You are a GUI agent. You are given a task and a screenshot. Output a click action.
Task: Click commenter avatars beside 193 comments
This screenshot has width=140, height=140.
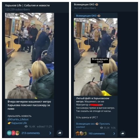tap(81, 133)
